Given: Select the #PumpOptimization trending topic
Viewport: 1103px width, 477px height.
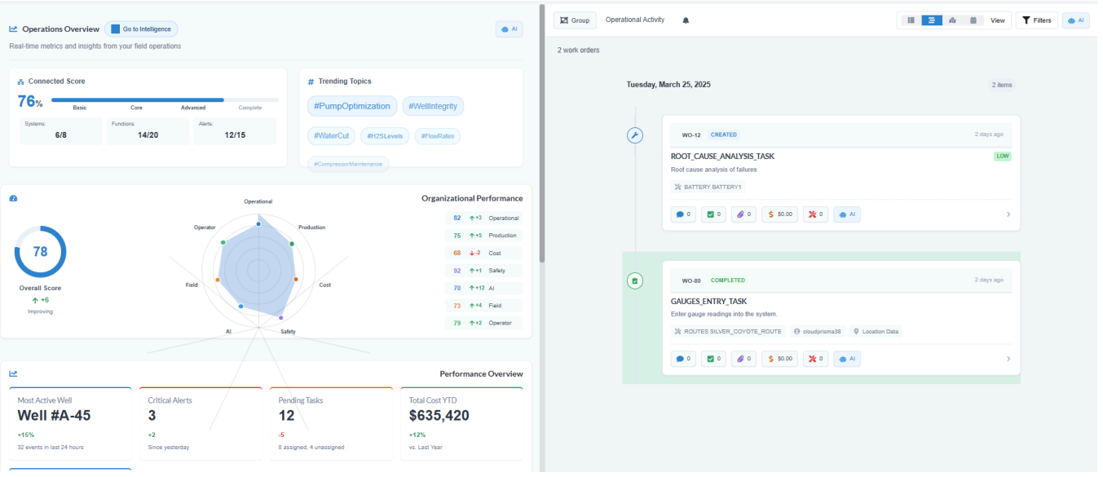Looking at the screenshot, I should 352,106.
